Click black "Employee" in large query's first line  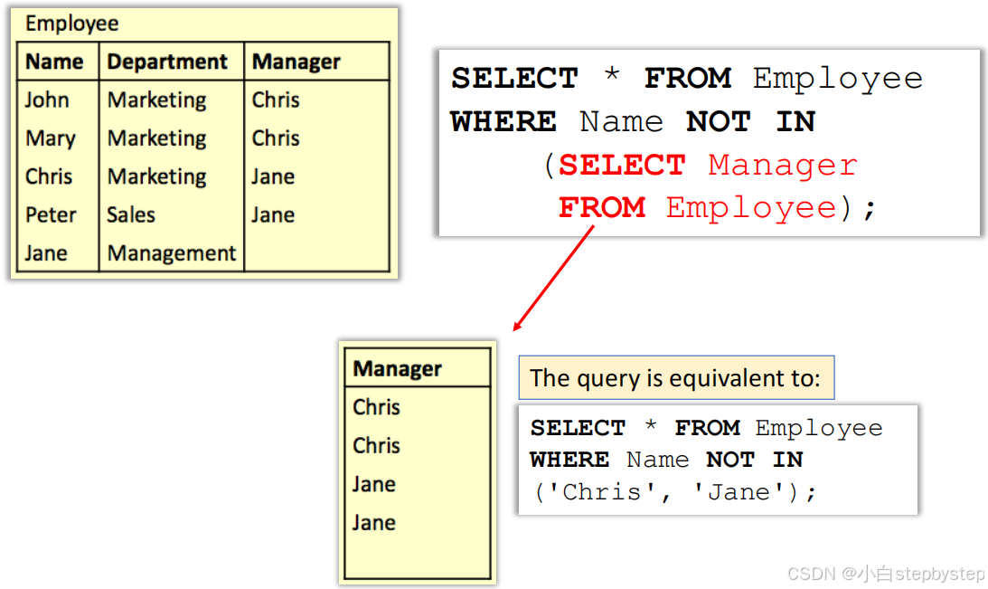(837, 81)
